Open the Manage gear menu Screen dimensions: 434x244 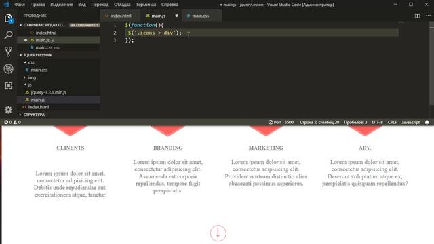tap(8, 110)
